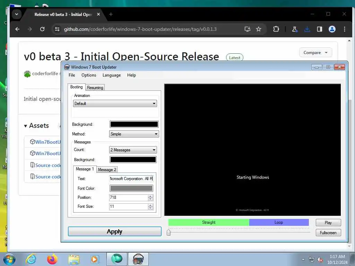Open Chrome Labs flask icon
Viewport: 355px width, 266px height.
pyautogui.click(x=295, y=29)
